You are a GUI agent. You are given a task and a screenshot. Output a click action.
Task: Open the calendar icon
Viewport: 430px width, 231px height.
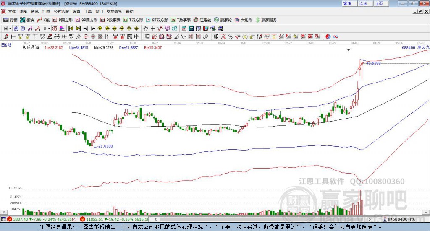coord(184,29)
